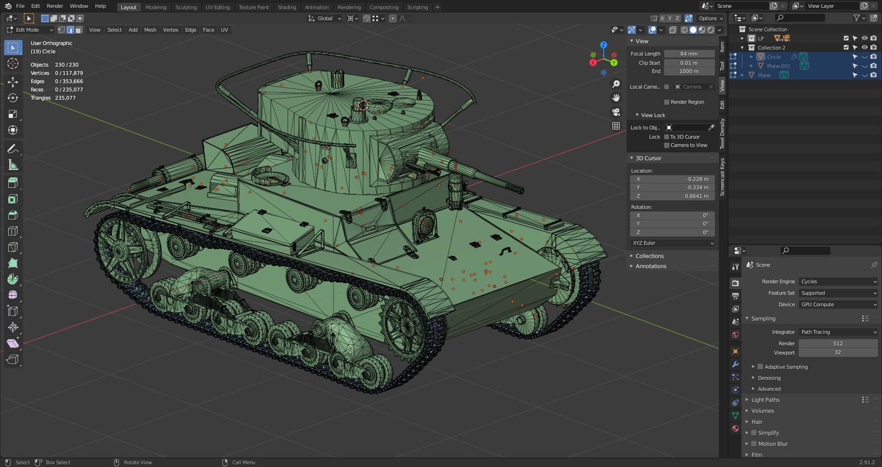Select the Move tool in left toolbar

pos(13,82)
